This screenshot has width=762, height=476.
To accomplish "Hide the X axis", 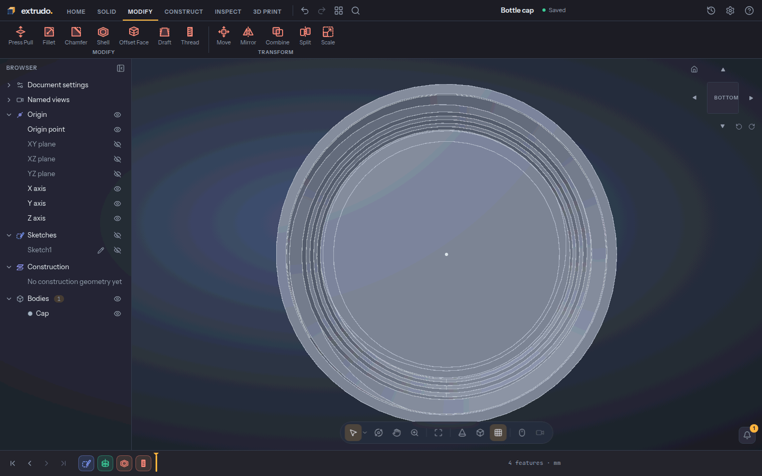I will (x=117, y=189).
